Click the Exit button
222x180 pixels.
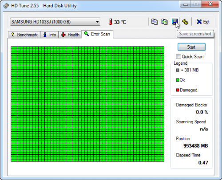pyautogui.click(x=203, y=22)
